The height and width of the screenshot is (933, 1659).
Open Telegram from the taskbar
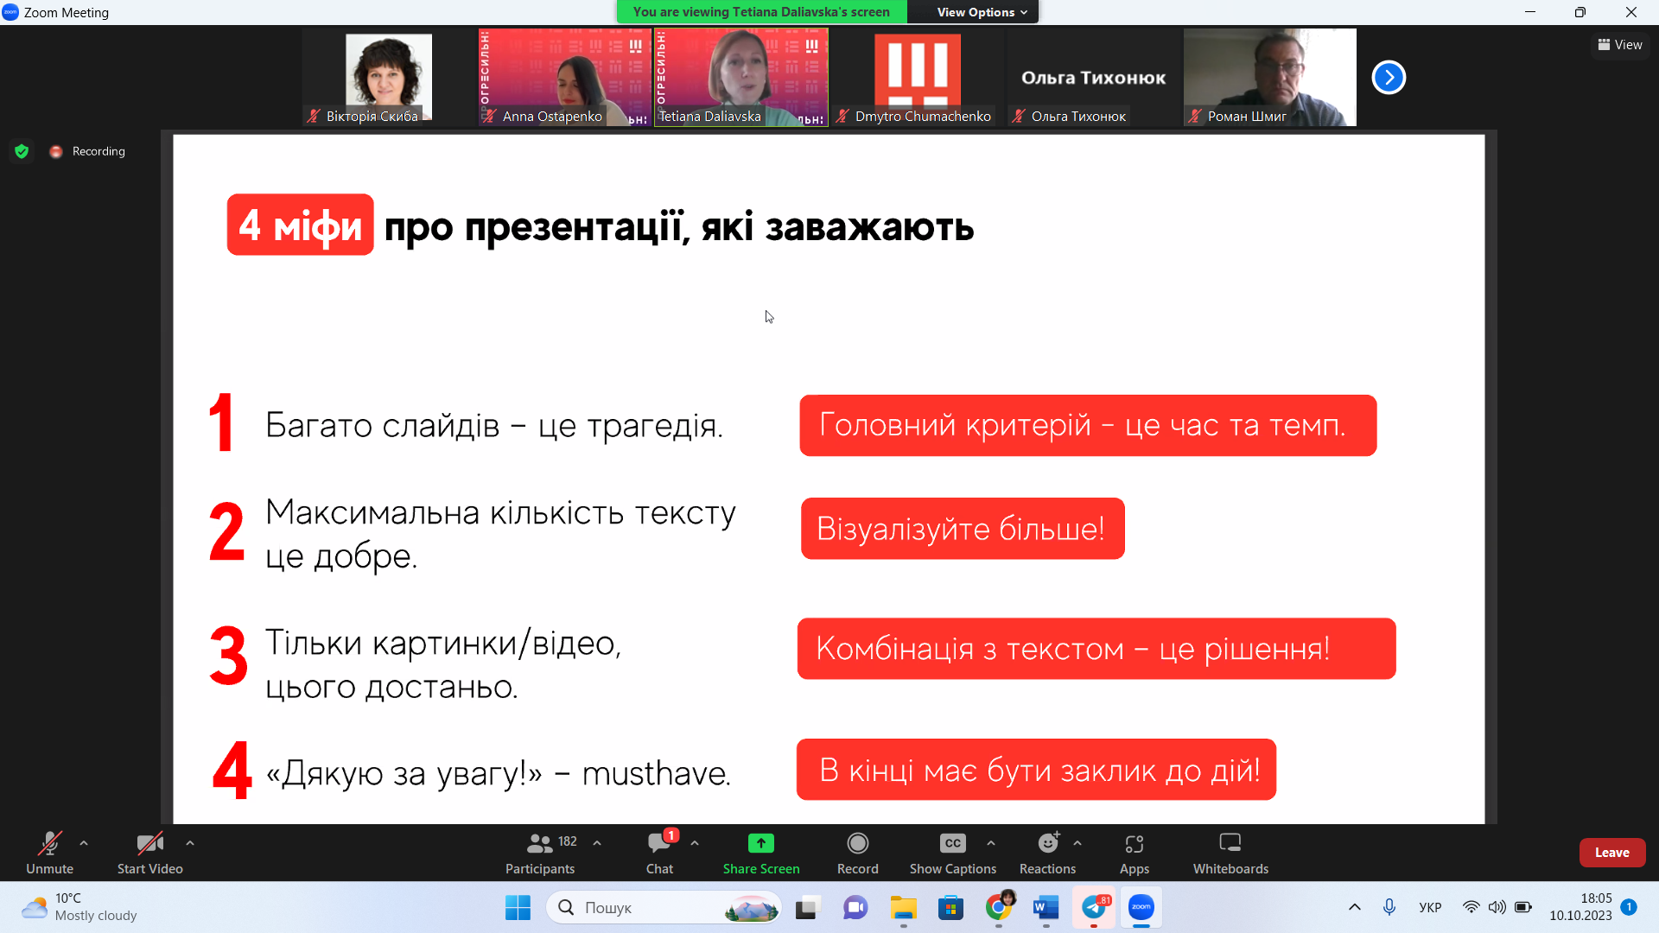pos(1093,908)
